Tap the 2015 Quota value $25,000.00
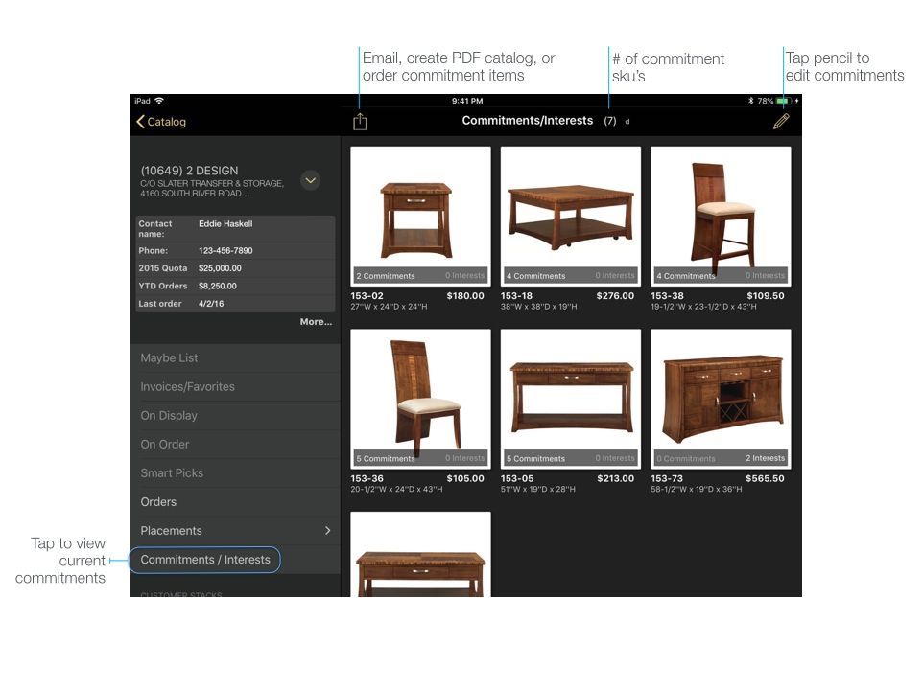Image resolution: width=923 pixels, height=691 pixels. pyautogui.click(x=220, y=268)
